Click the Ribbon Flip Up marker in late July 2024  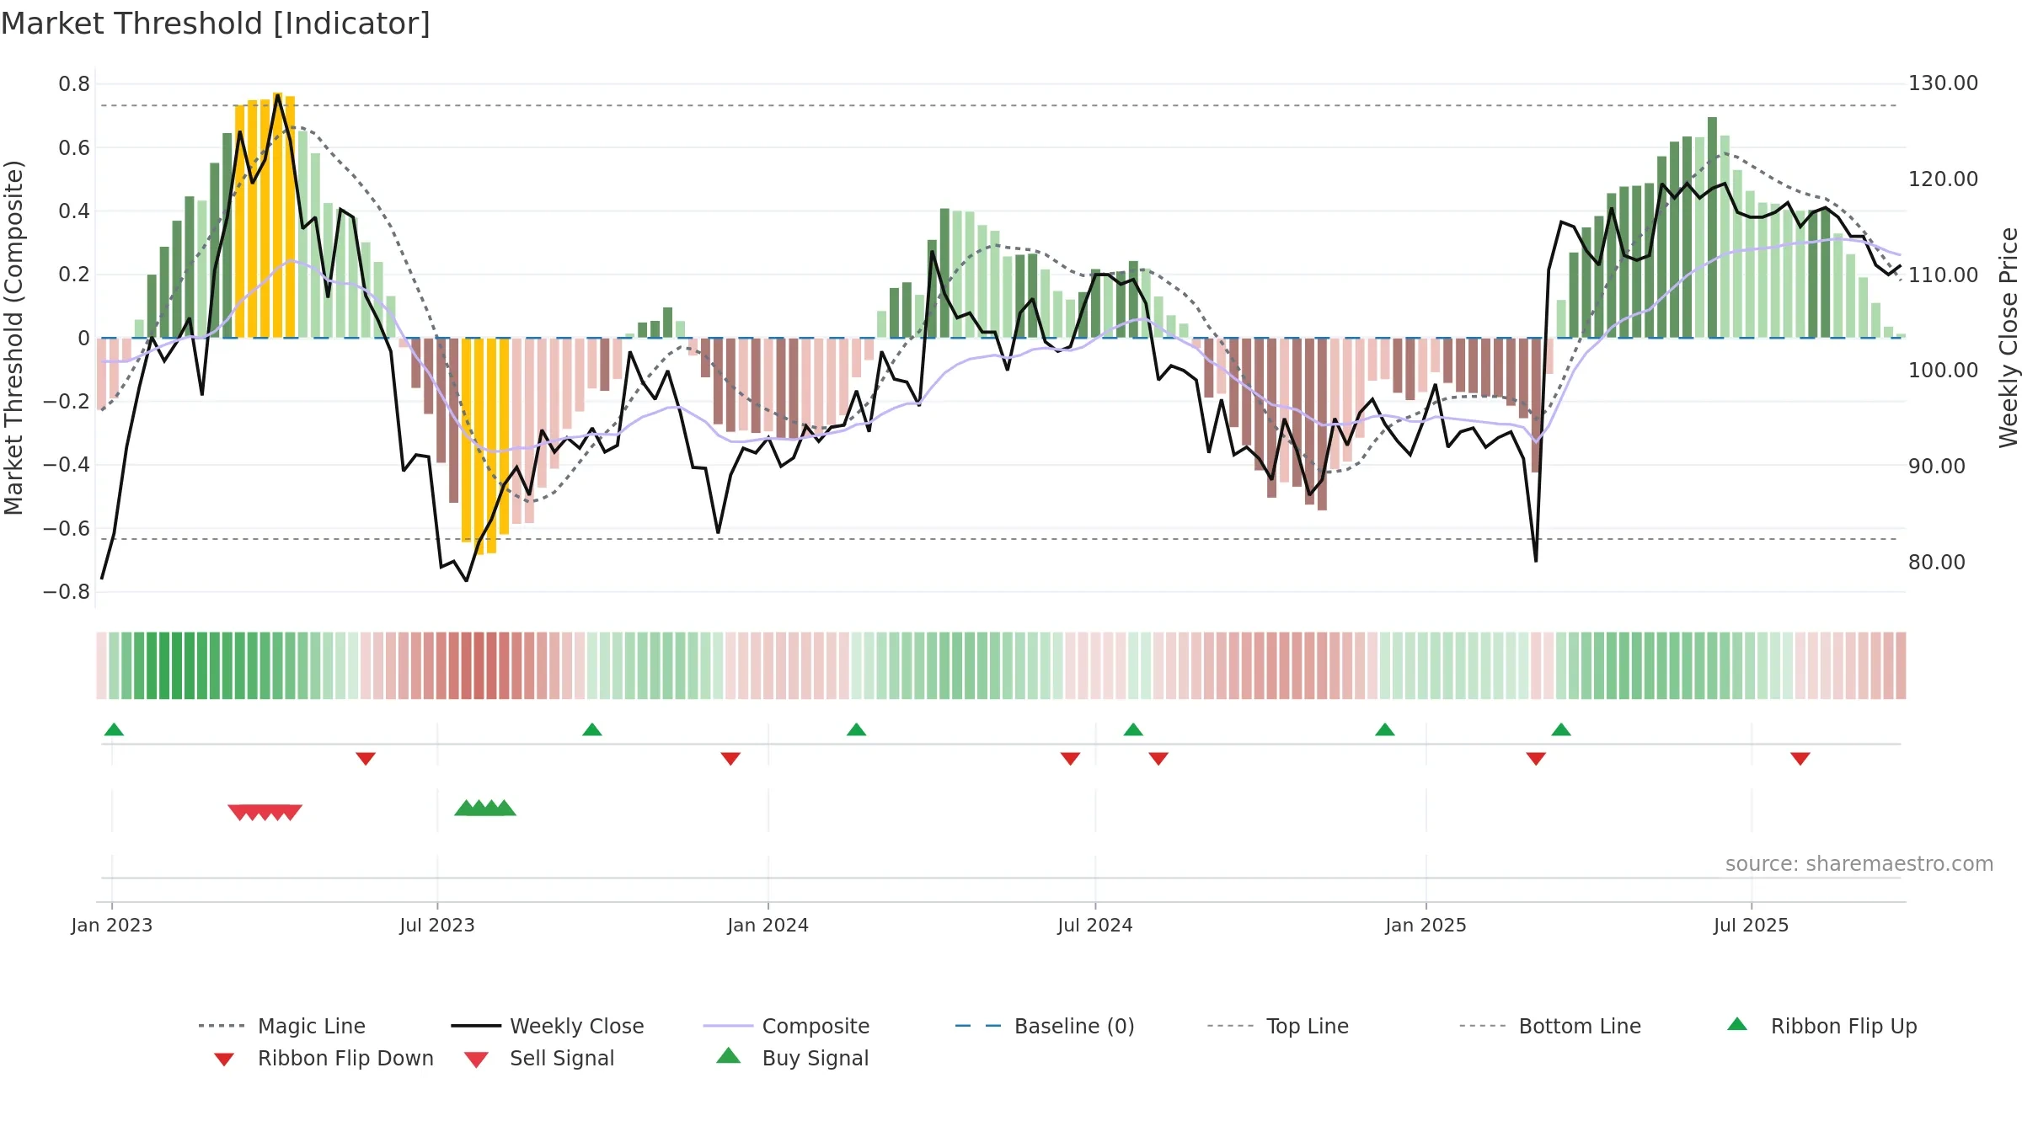1133,729
